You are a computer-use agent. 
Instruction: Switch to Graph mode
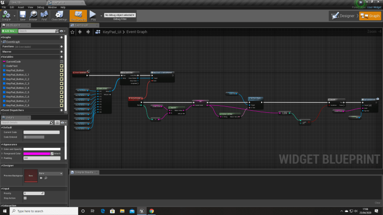click(370, 16)
